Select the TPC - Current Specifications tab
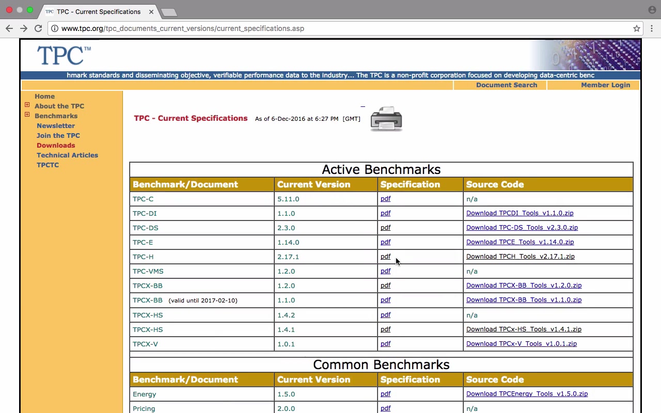The width and height of the screenshot is (661, 413). point(98,11)
